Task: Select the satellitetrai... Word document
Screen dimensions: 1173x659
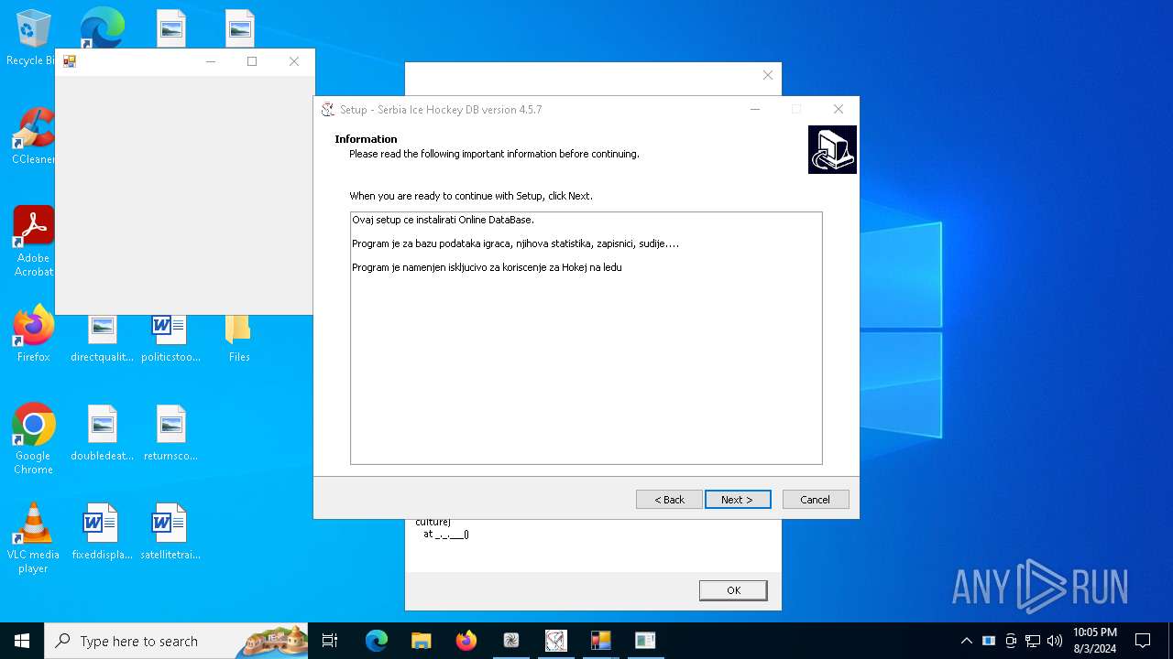Action: (x=170, y=532)
